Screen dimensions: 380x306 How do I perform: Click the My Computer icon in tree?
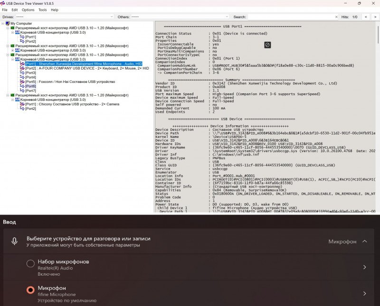pos(7,23)
